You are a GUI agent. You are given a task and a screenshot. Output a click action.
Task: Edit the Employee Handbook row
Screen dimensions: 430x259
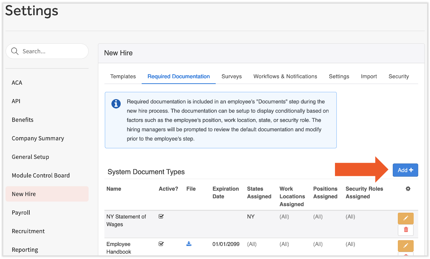405,246
